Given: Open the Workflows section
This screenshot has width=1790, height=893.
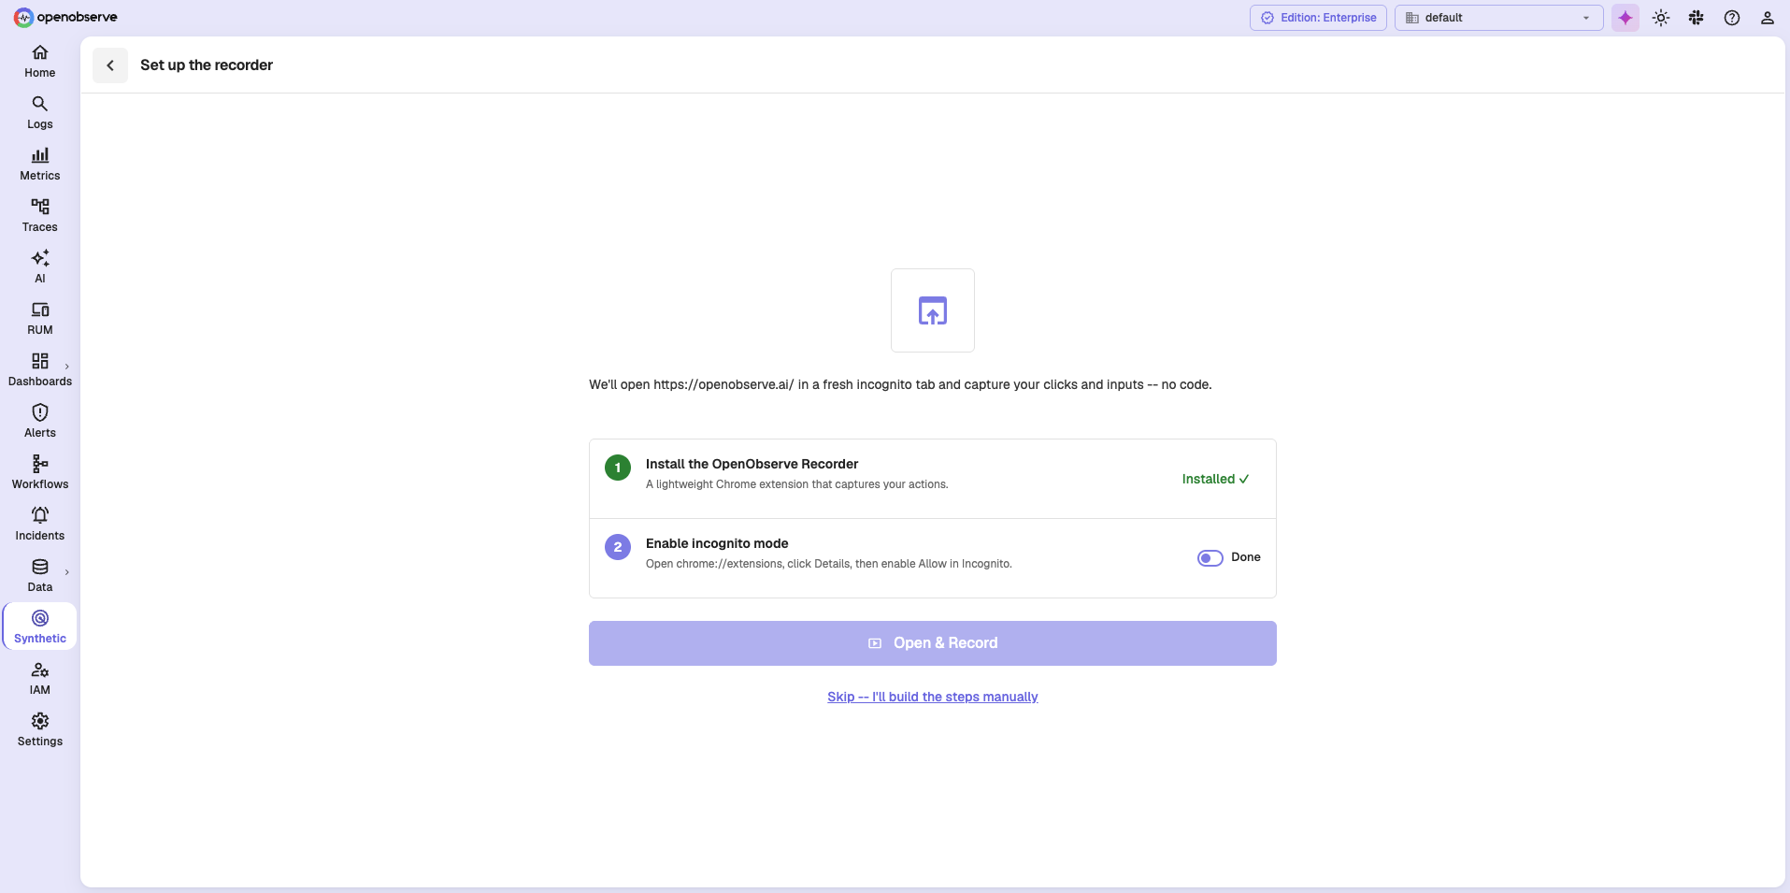Looking at the screenshot, I should pyautogui.click(x=40, y=473).
